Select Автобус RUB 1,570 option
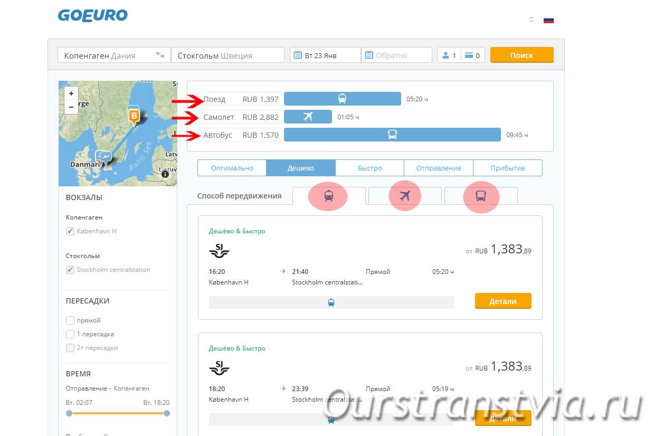 [241, 135]
